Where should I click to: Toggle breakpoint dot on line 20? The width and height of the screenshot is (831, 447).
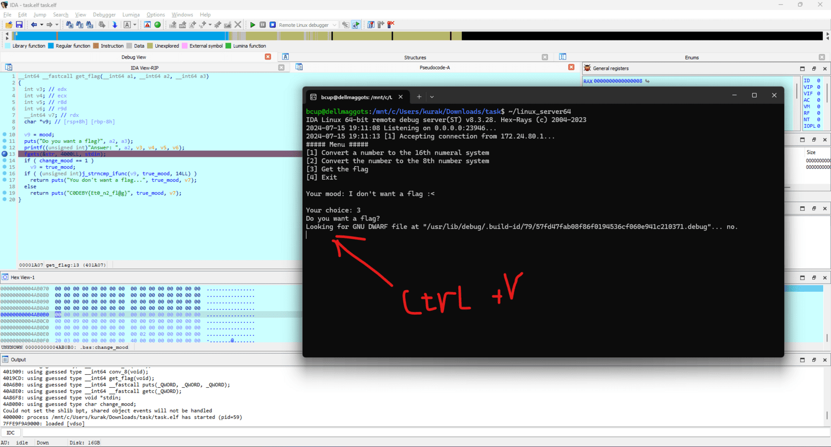point(5,199)
